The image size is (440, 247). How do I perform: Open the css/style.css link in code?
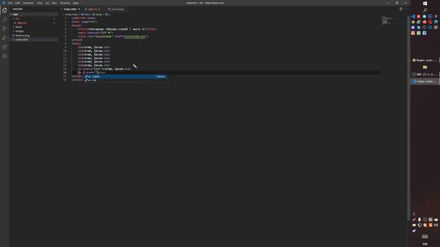(135, 36)
